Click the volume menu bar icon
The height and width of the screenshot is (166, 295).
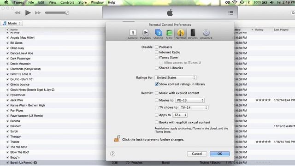[x=271, y=2]
